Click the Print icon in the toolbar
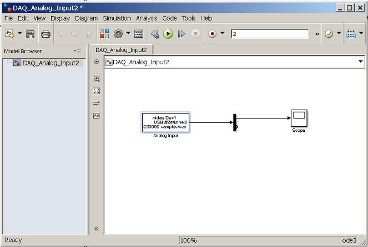 pyautogui.click(x=46, y=34)
